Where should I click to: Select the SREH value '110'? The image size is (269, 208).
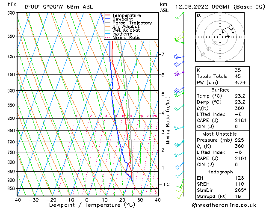coord(239,184)
